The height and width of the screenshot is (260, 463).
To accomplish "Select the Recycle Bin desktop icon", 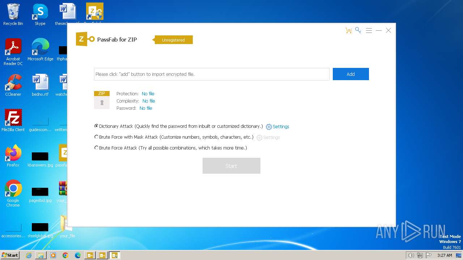I will pyautogui.click(x=13, y=15).
